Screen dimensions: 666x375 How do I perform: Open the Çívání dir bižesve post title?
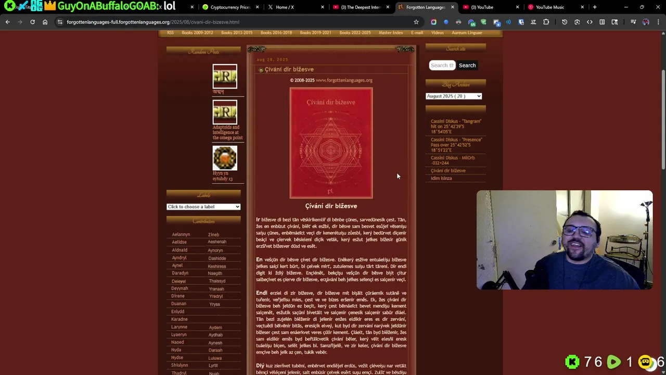289,69
